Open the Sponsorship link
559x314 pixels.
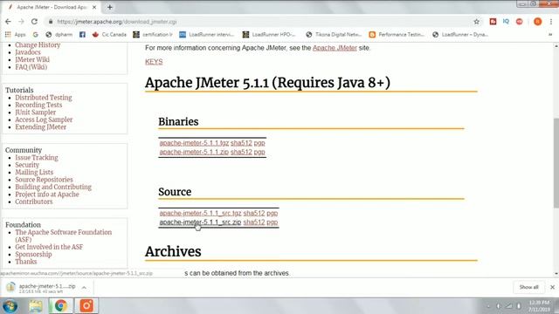(x=33, y=255)
